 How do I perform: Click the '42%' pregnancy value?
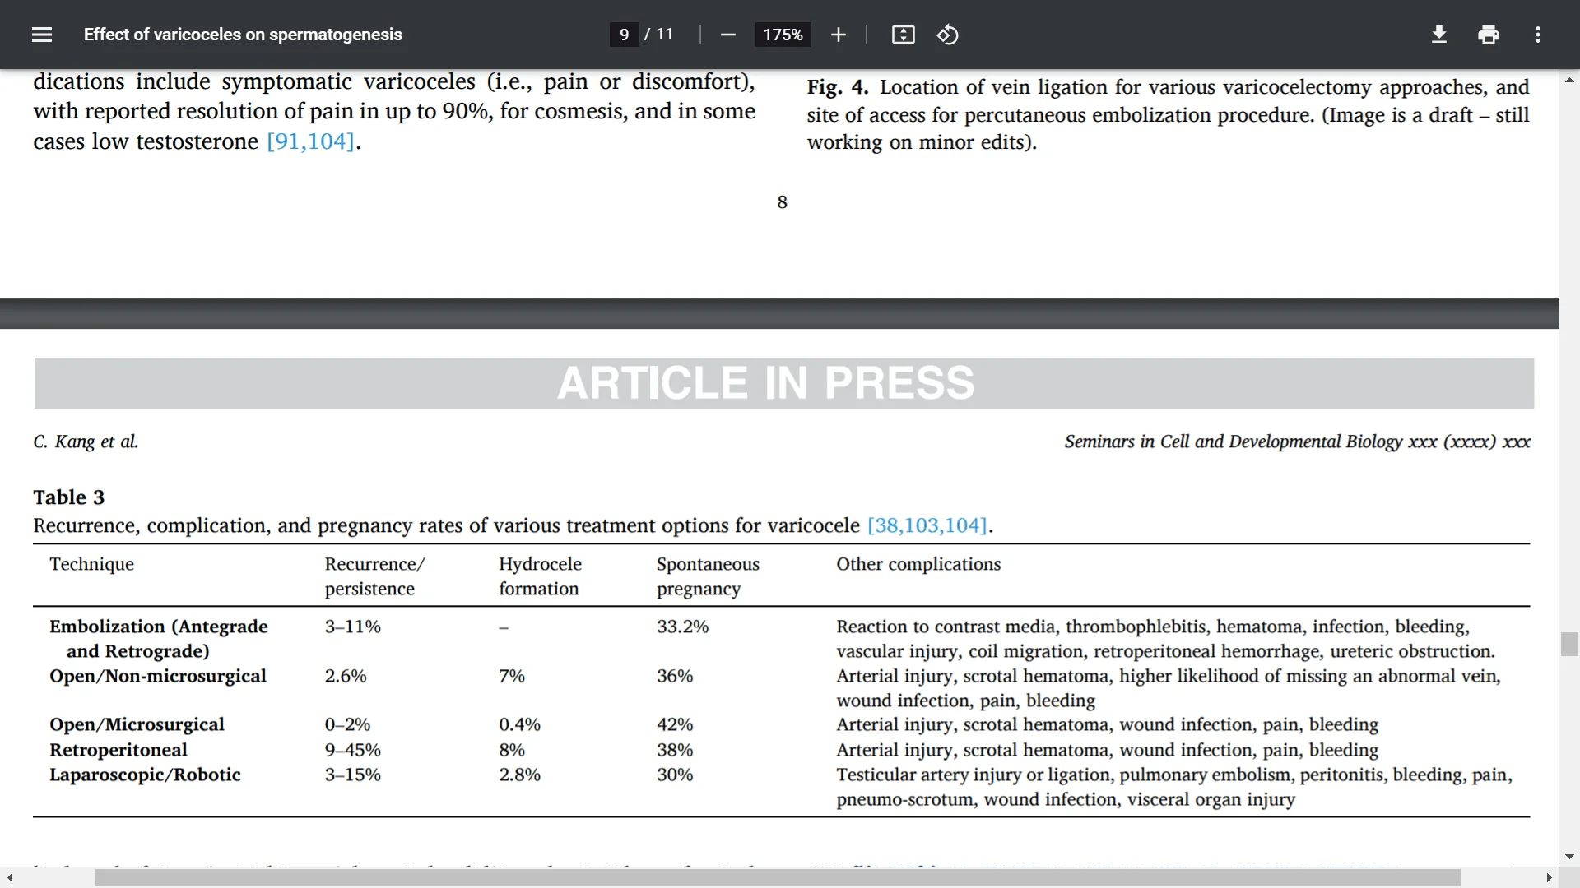675,724
